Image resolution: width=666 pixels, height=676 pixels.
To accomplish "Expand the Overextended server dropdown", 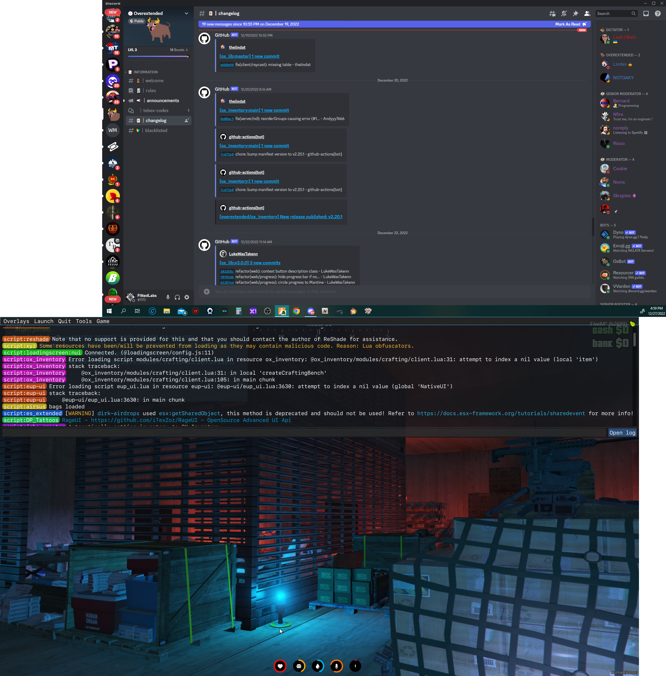I will (x=186, y=13).
